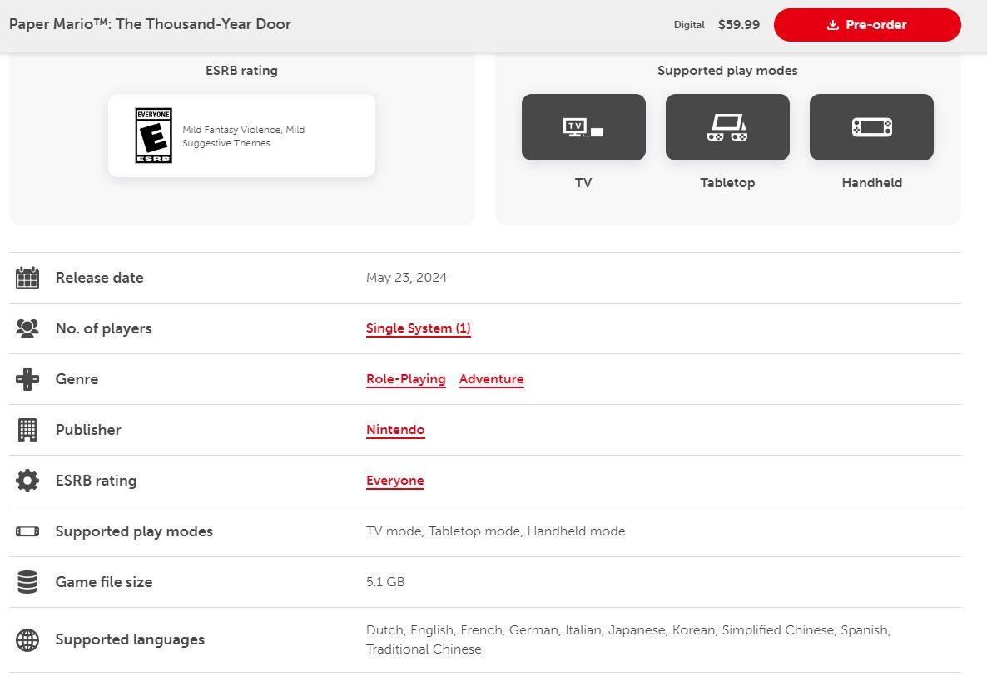Screen dimensions: 987x686
Task: Open the Everyone ESRB rating link
Action: point(395,481)
